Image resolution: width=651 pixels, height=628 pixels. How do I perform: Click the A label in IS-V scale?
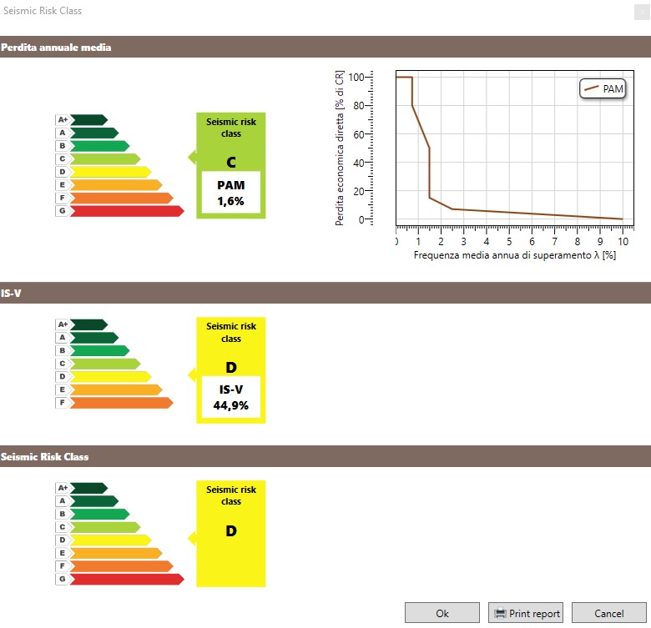click(x=63, y=338)
